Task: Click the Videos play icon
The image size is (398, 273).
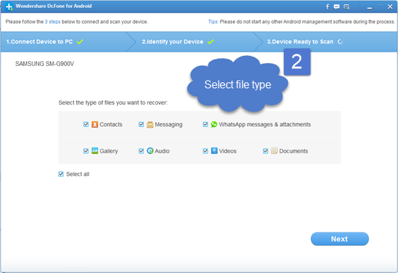Action: [x=214, y=151]
